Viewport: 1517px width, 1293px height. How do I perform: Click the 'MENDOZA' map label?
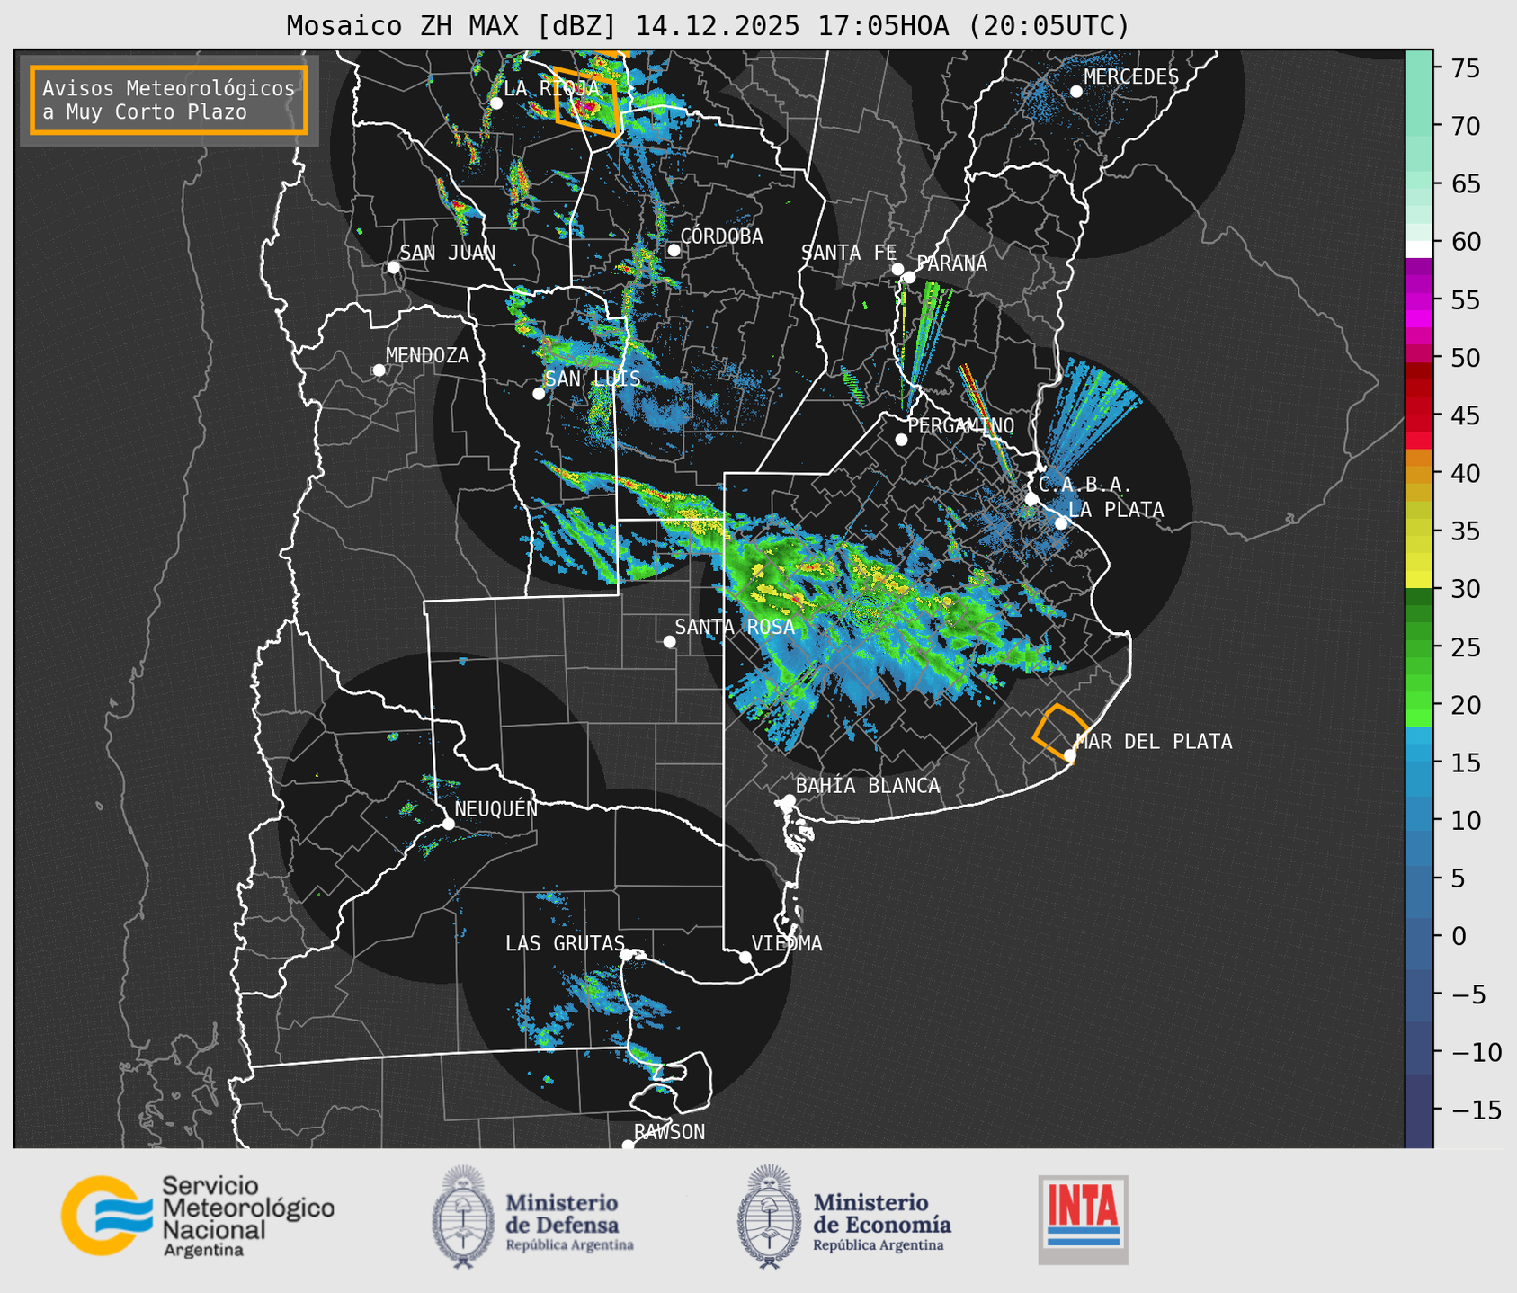tap(427, 355)
